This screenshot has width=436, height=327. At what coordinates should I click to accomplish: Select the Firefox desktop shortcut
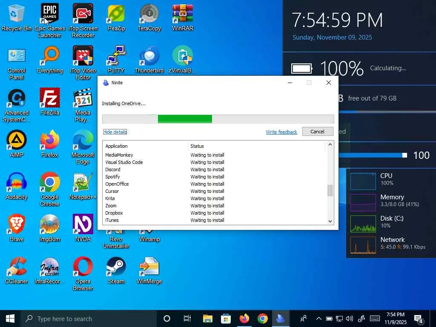[50, 144]
